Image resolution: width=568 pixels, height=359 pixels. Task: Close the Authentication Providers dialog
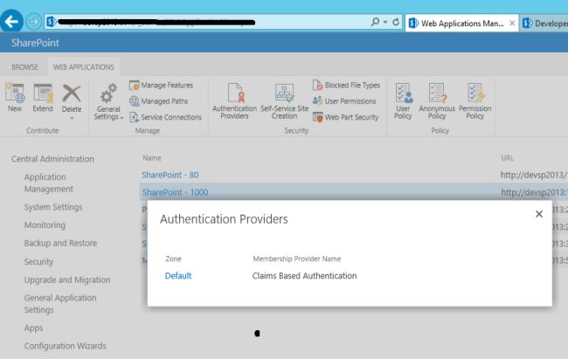(x=539, y=214)
